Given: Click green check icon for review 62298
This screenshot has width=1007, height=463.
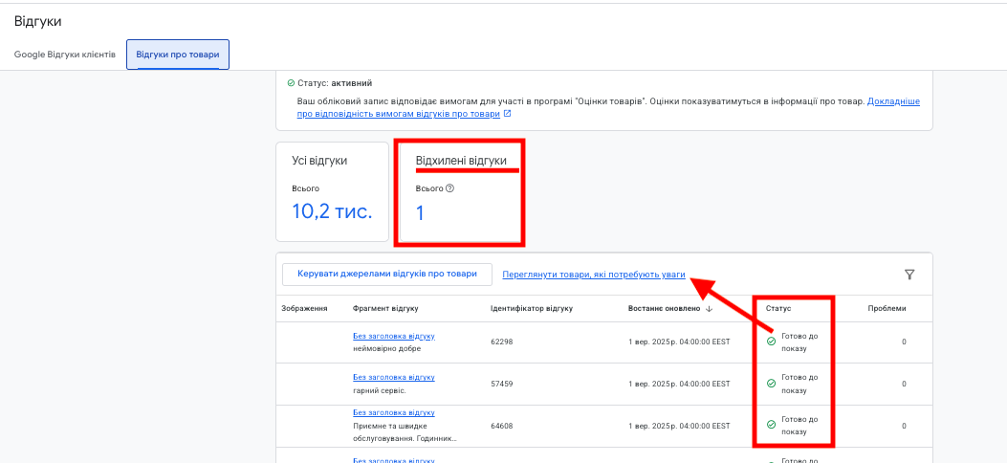Looking at the screenshot, I should point(772,342).
